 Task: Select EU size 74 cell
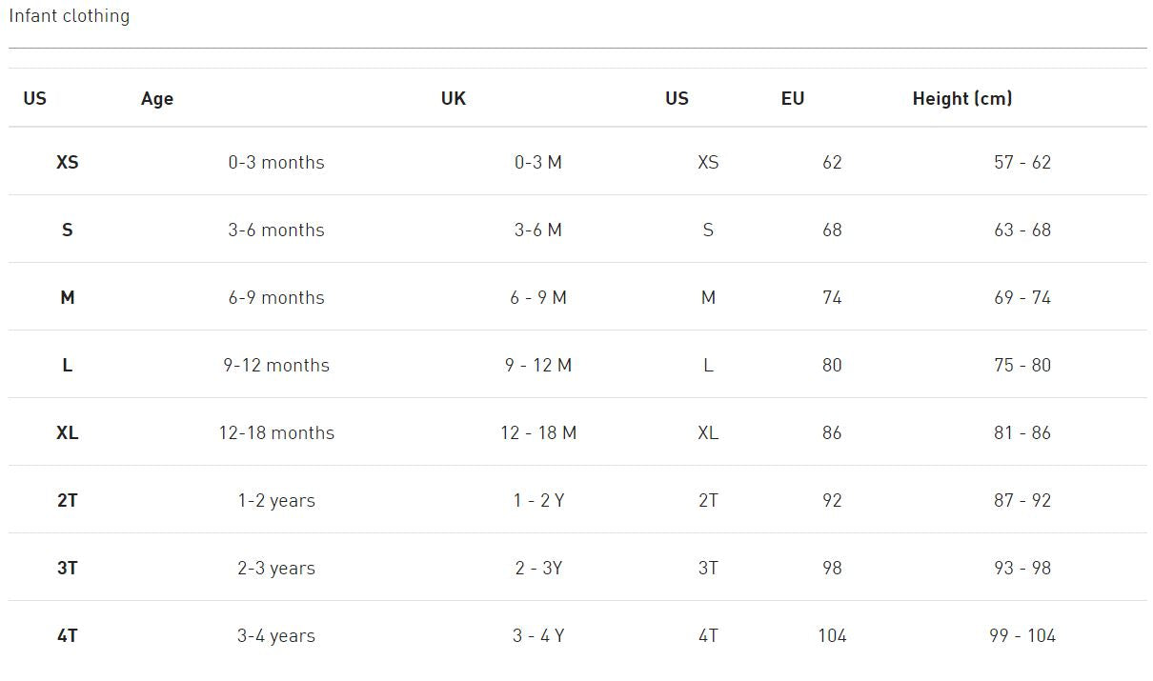(x=832, y=298)
